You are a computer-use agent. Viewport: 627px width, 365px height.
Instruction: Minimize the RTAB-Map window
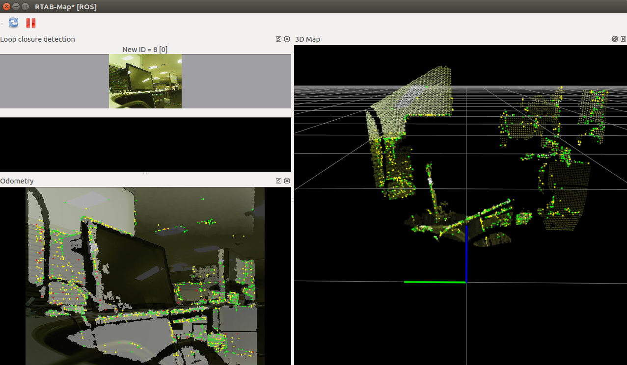point(16,7)
